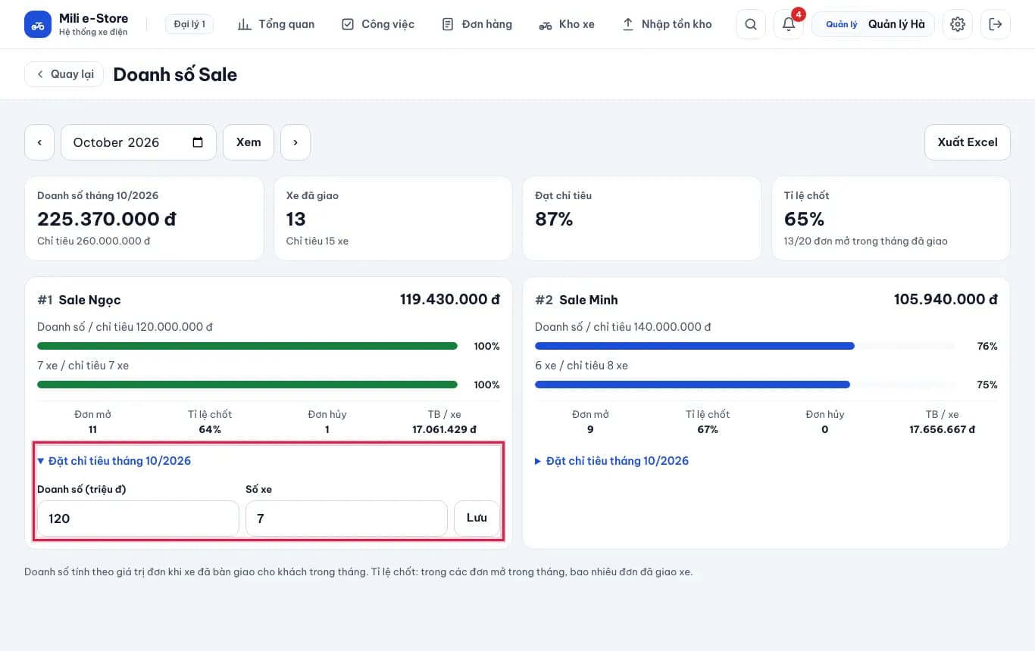Click the Xem button
This screenshot has width=1035, height=651.
click(249, 142)
